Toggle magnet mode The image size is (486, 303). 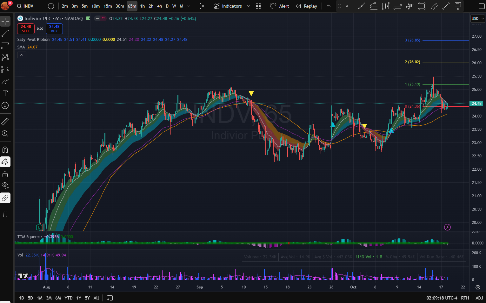(x=5, y=150)
